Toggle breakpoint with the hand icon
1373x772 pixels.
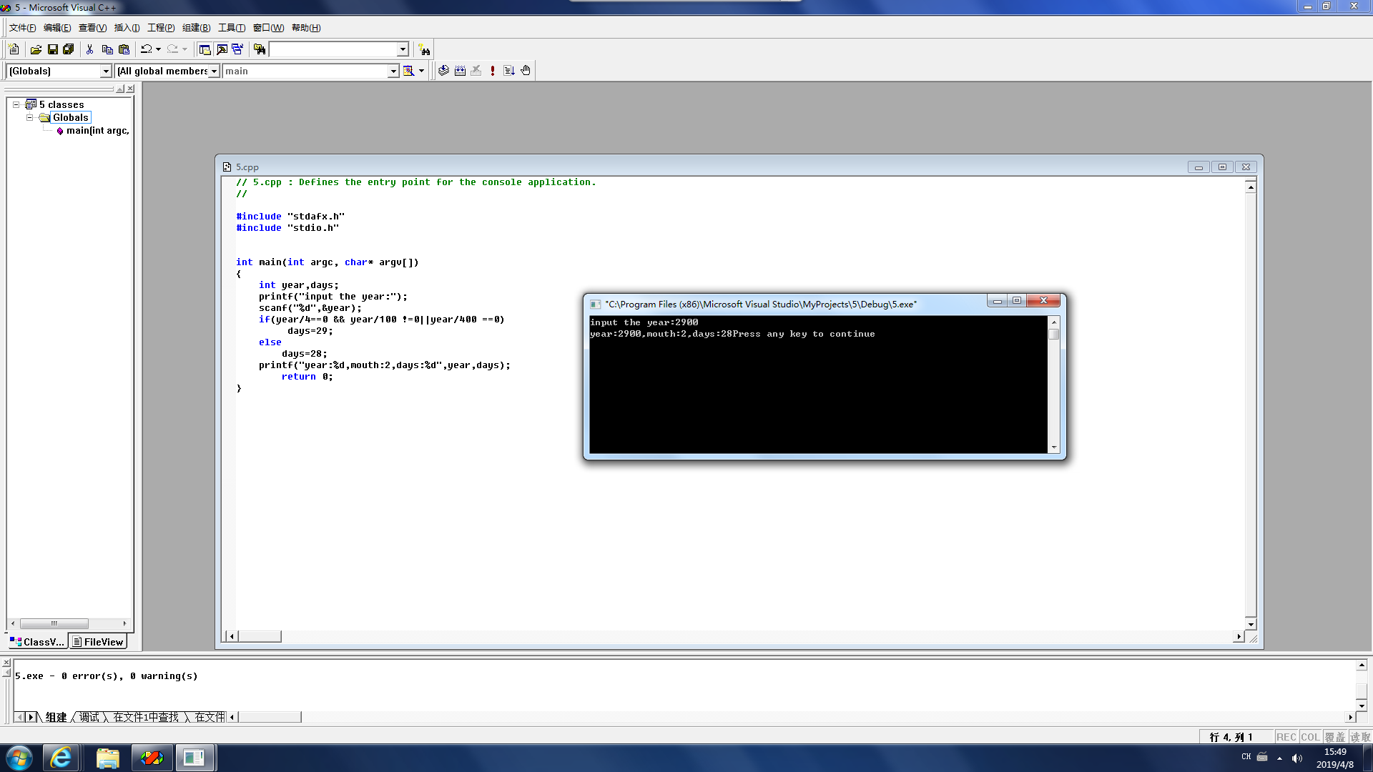[x=526, y=71]
